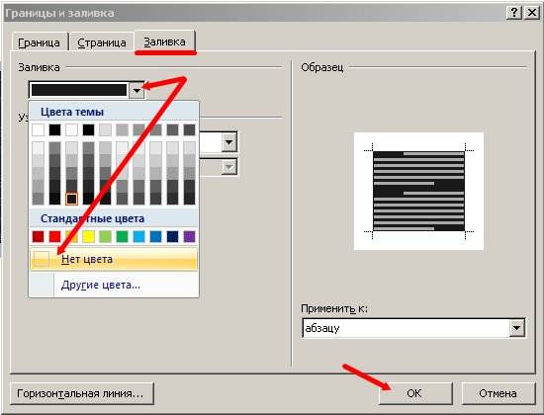Select the highlighted dark swatch with orange border
The width and height of the screenshot is (544, 415).
point(72,199)
